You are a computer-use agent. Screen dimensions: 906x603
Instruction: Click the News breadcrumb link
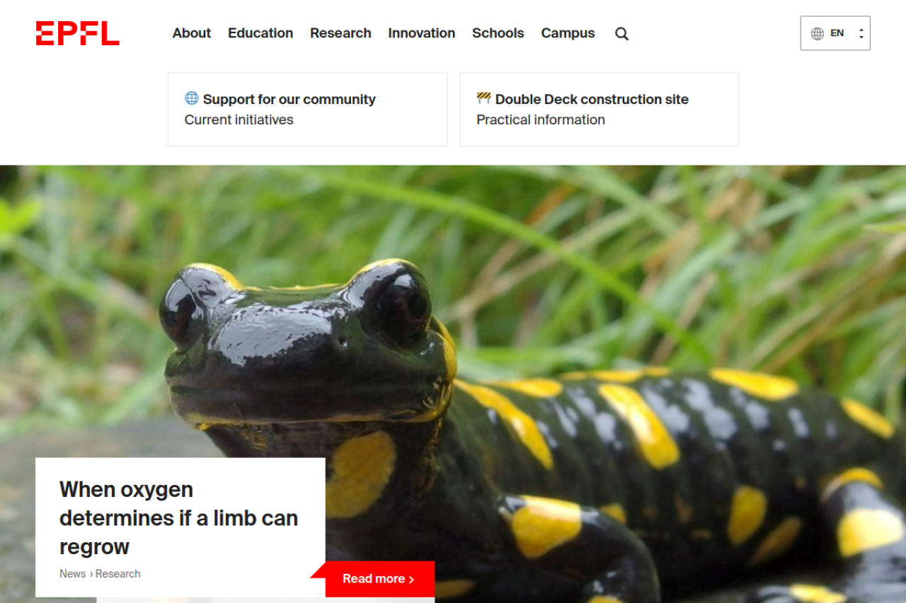(73, 574)
